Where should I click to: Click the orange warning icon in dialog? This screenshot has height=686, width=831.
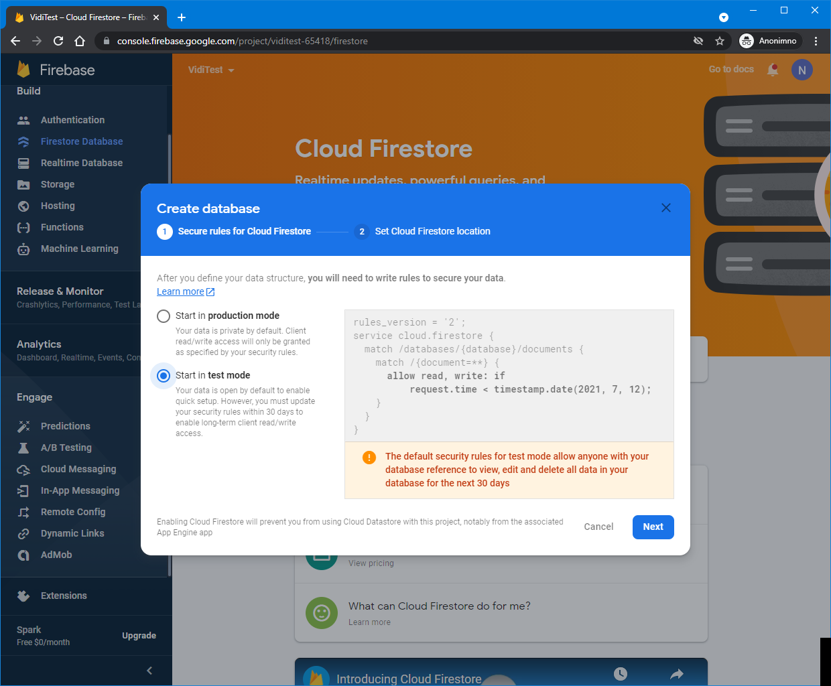click(x=369, y=458)
